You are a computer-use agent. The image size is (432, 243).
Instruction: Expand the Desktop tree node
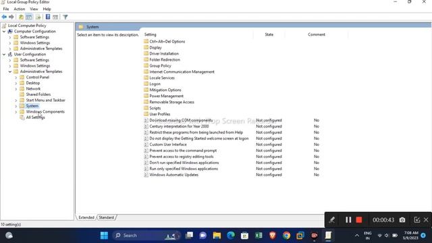pyautogui.click(x=16, y=83)
